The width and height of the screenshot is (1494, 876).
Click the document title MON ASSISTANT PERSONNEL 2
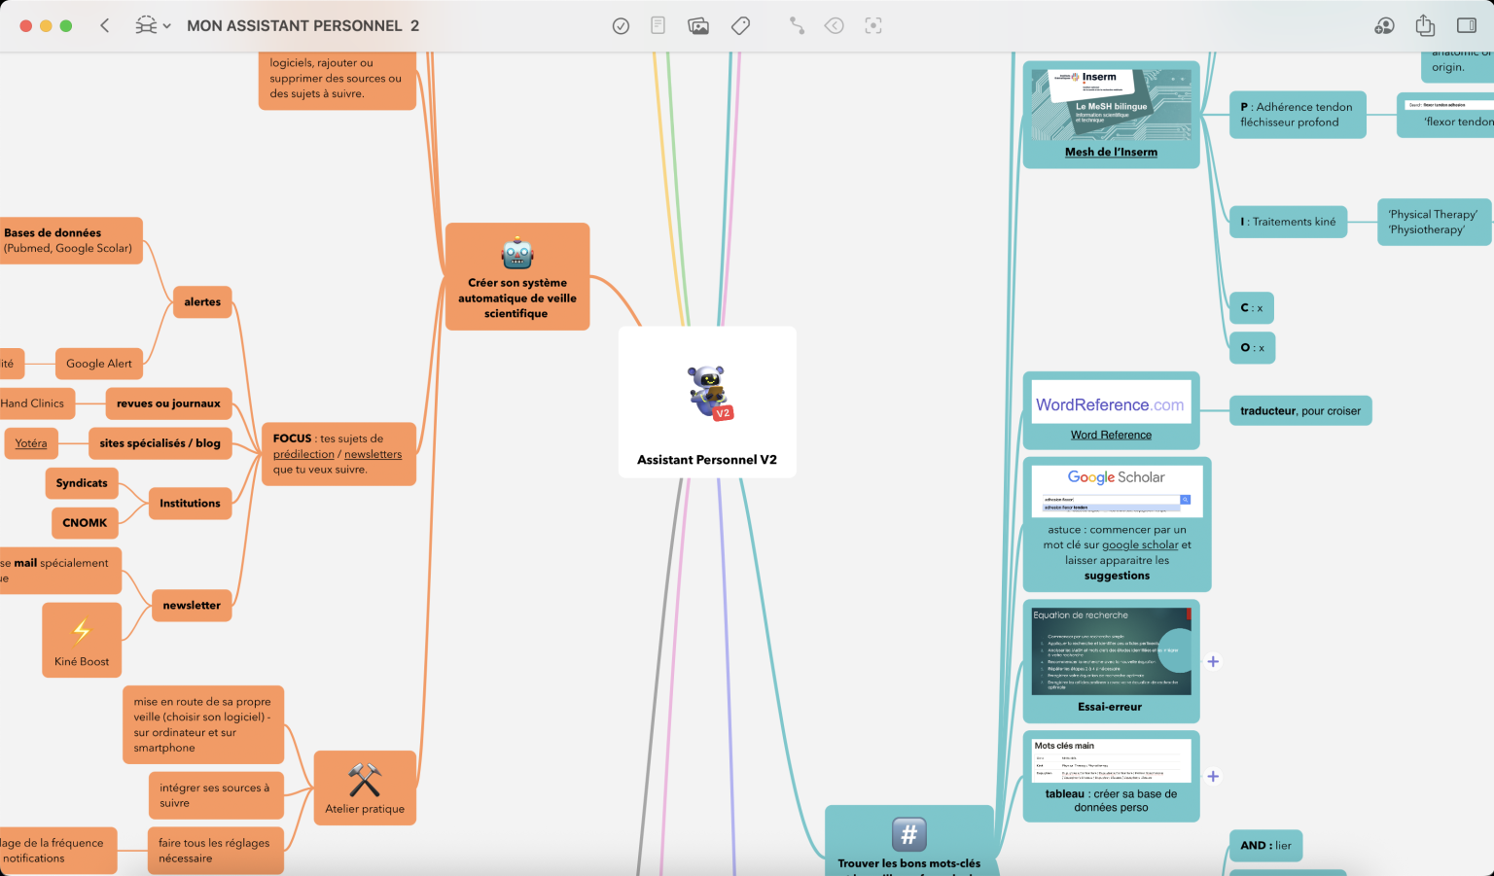(302, 26)
